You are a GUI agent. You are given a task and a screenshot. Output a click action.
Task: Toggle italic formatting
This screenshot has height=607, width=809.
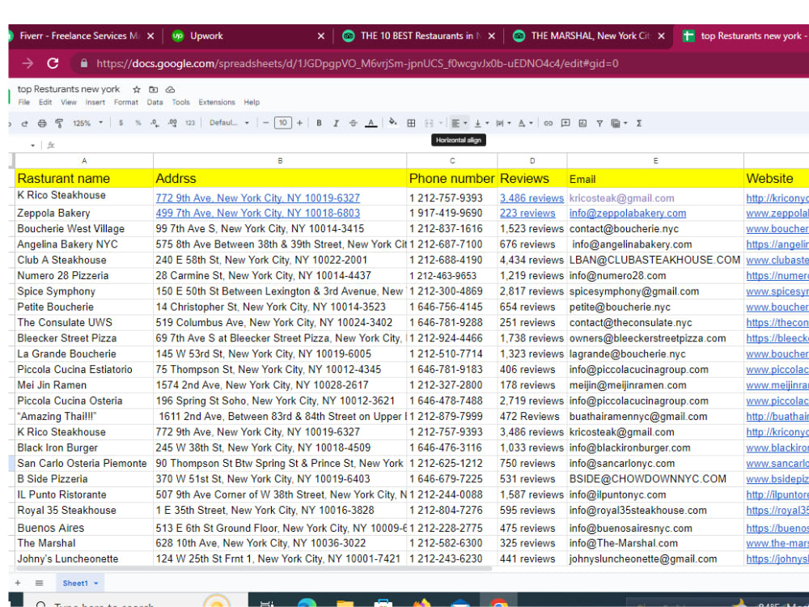[x=336, y=123]
